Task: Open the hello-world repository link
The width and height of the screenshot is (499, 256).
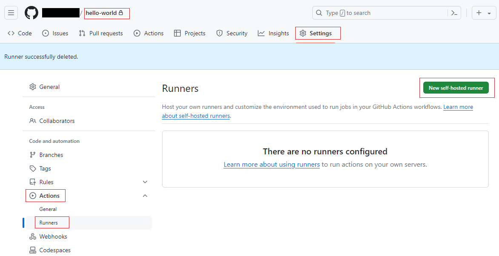Action: click(x=101, y=13)
